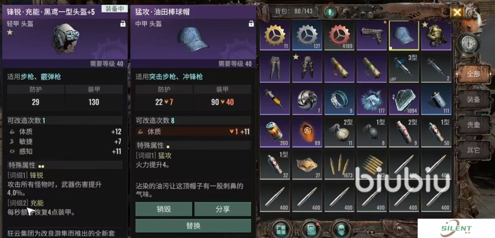The image size is (495, 238).
Task: Click the 替换 button to swap helmets
Action: pyautogui.click(x=193, y=226)
